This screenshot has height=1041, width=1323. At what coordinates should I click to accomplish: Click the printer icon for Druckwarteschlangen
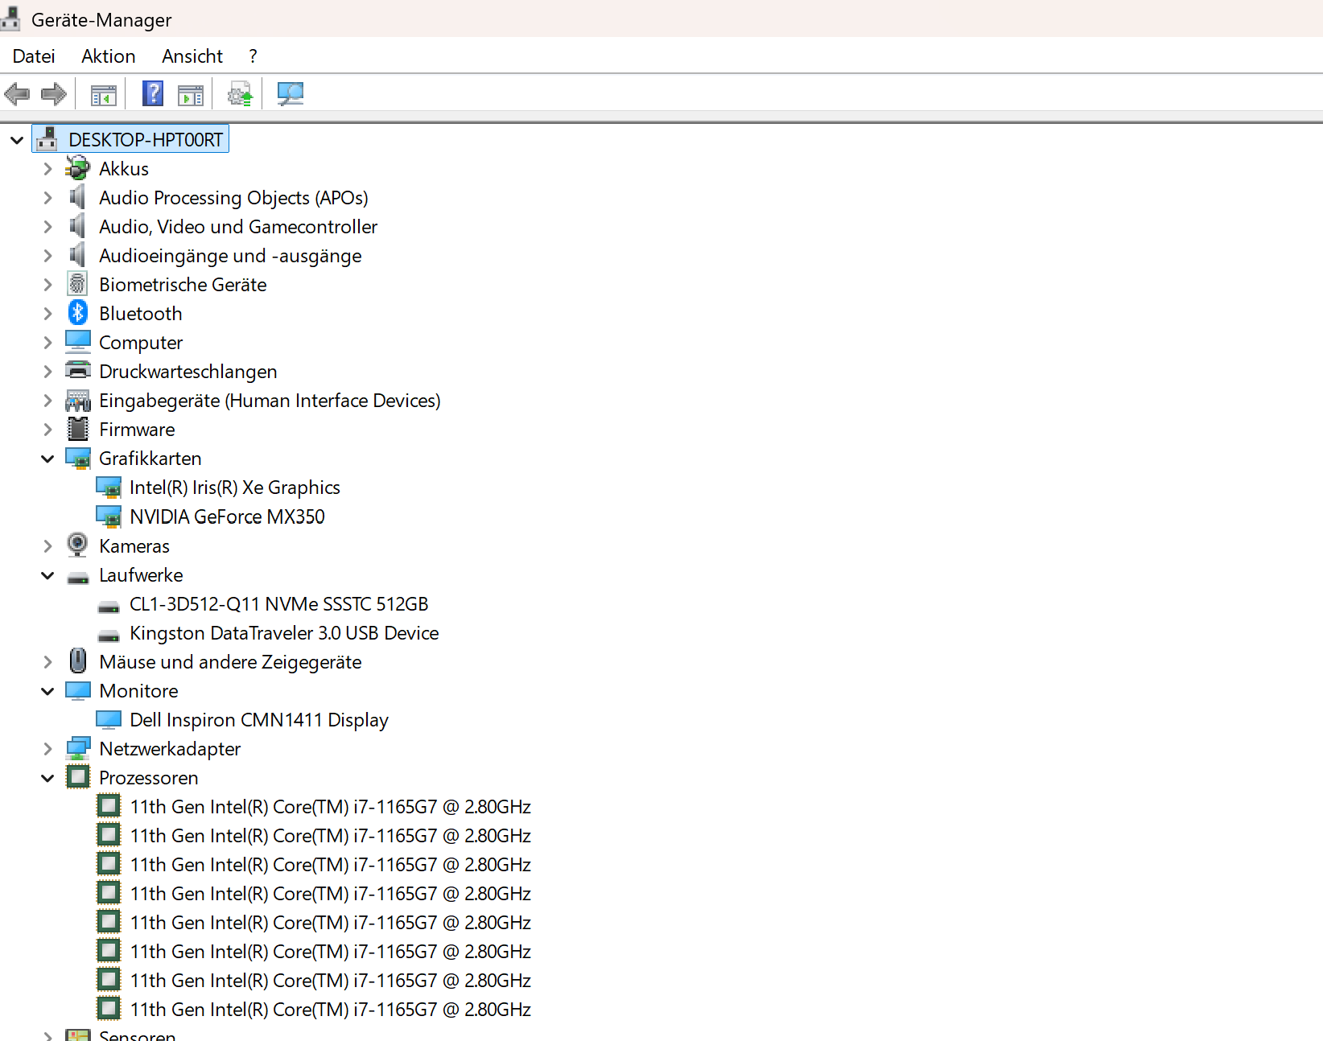tap(78, 371)
